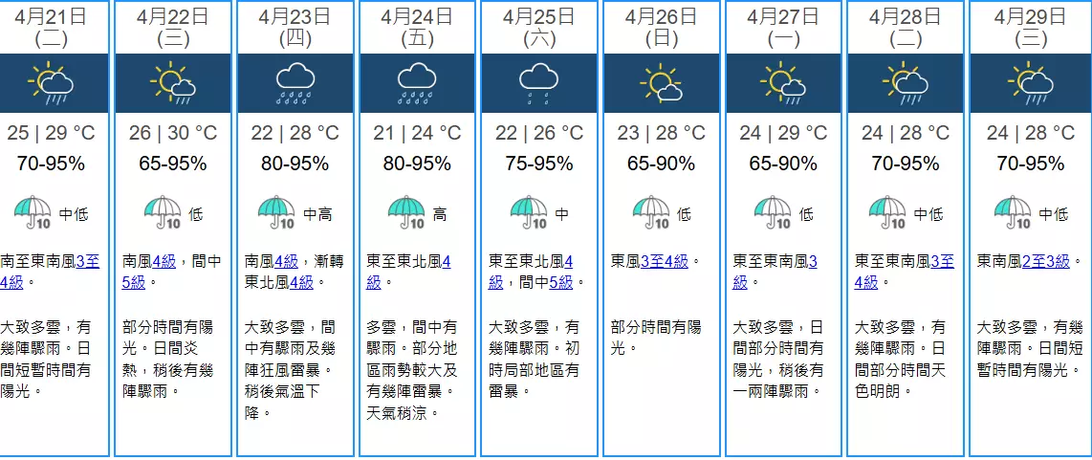Click the April 23 humidity 80-95% text
Image resolution: width=1092 pixels, height=460 pixels.
point(295,164)
